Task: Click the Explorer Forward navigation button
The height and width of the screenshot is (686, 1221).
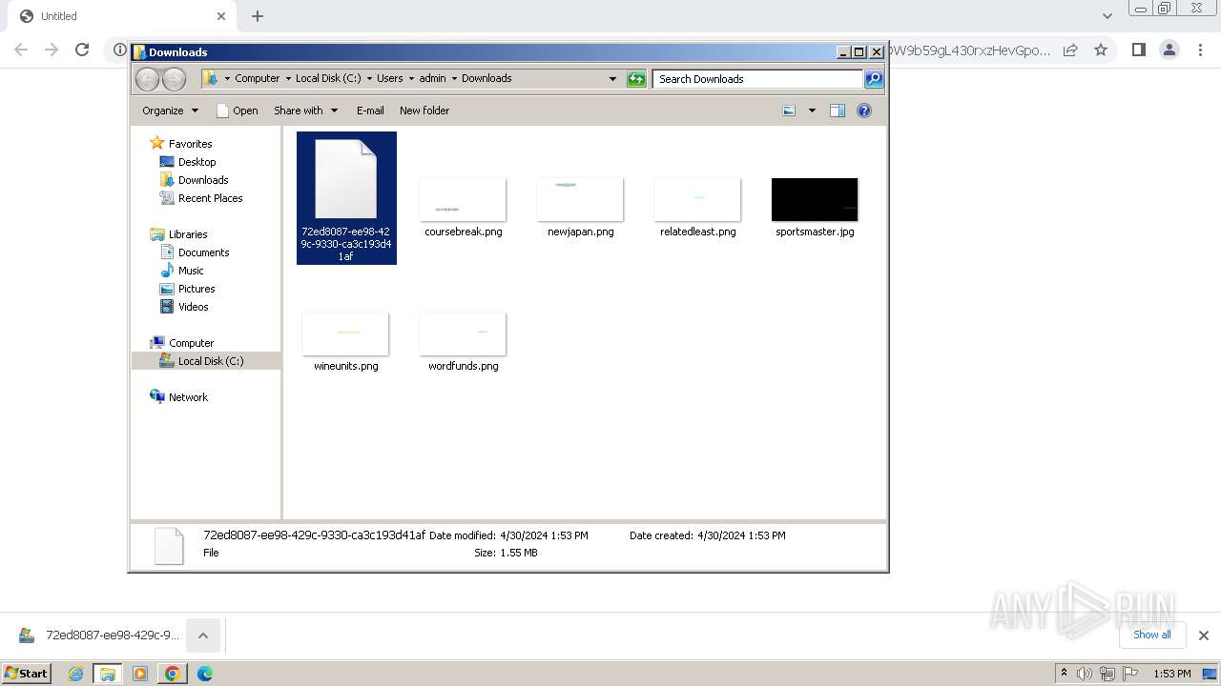Action: tap(174, 79)
